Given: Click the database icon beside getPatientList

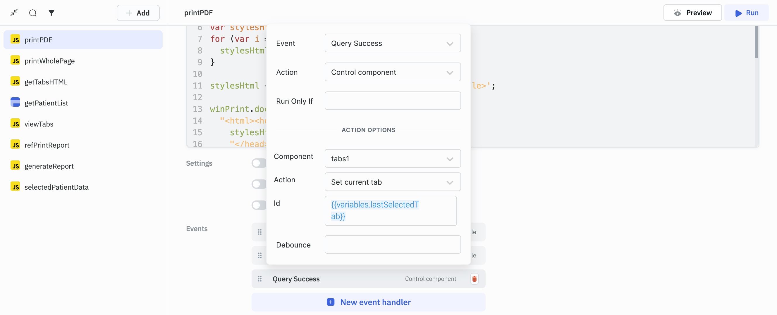Looking at the screenshot, I should click(x=15, y=102).
